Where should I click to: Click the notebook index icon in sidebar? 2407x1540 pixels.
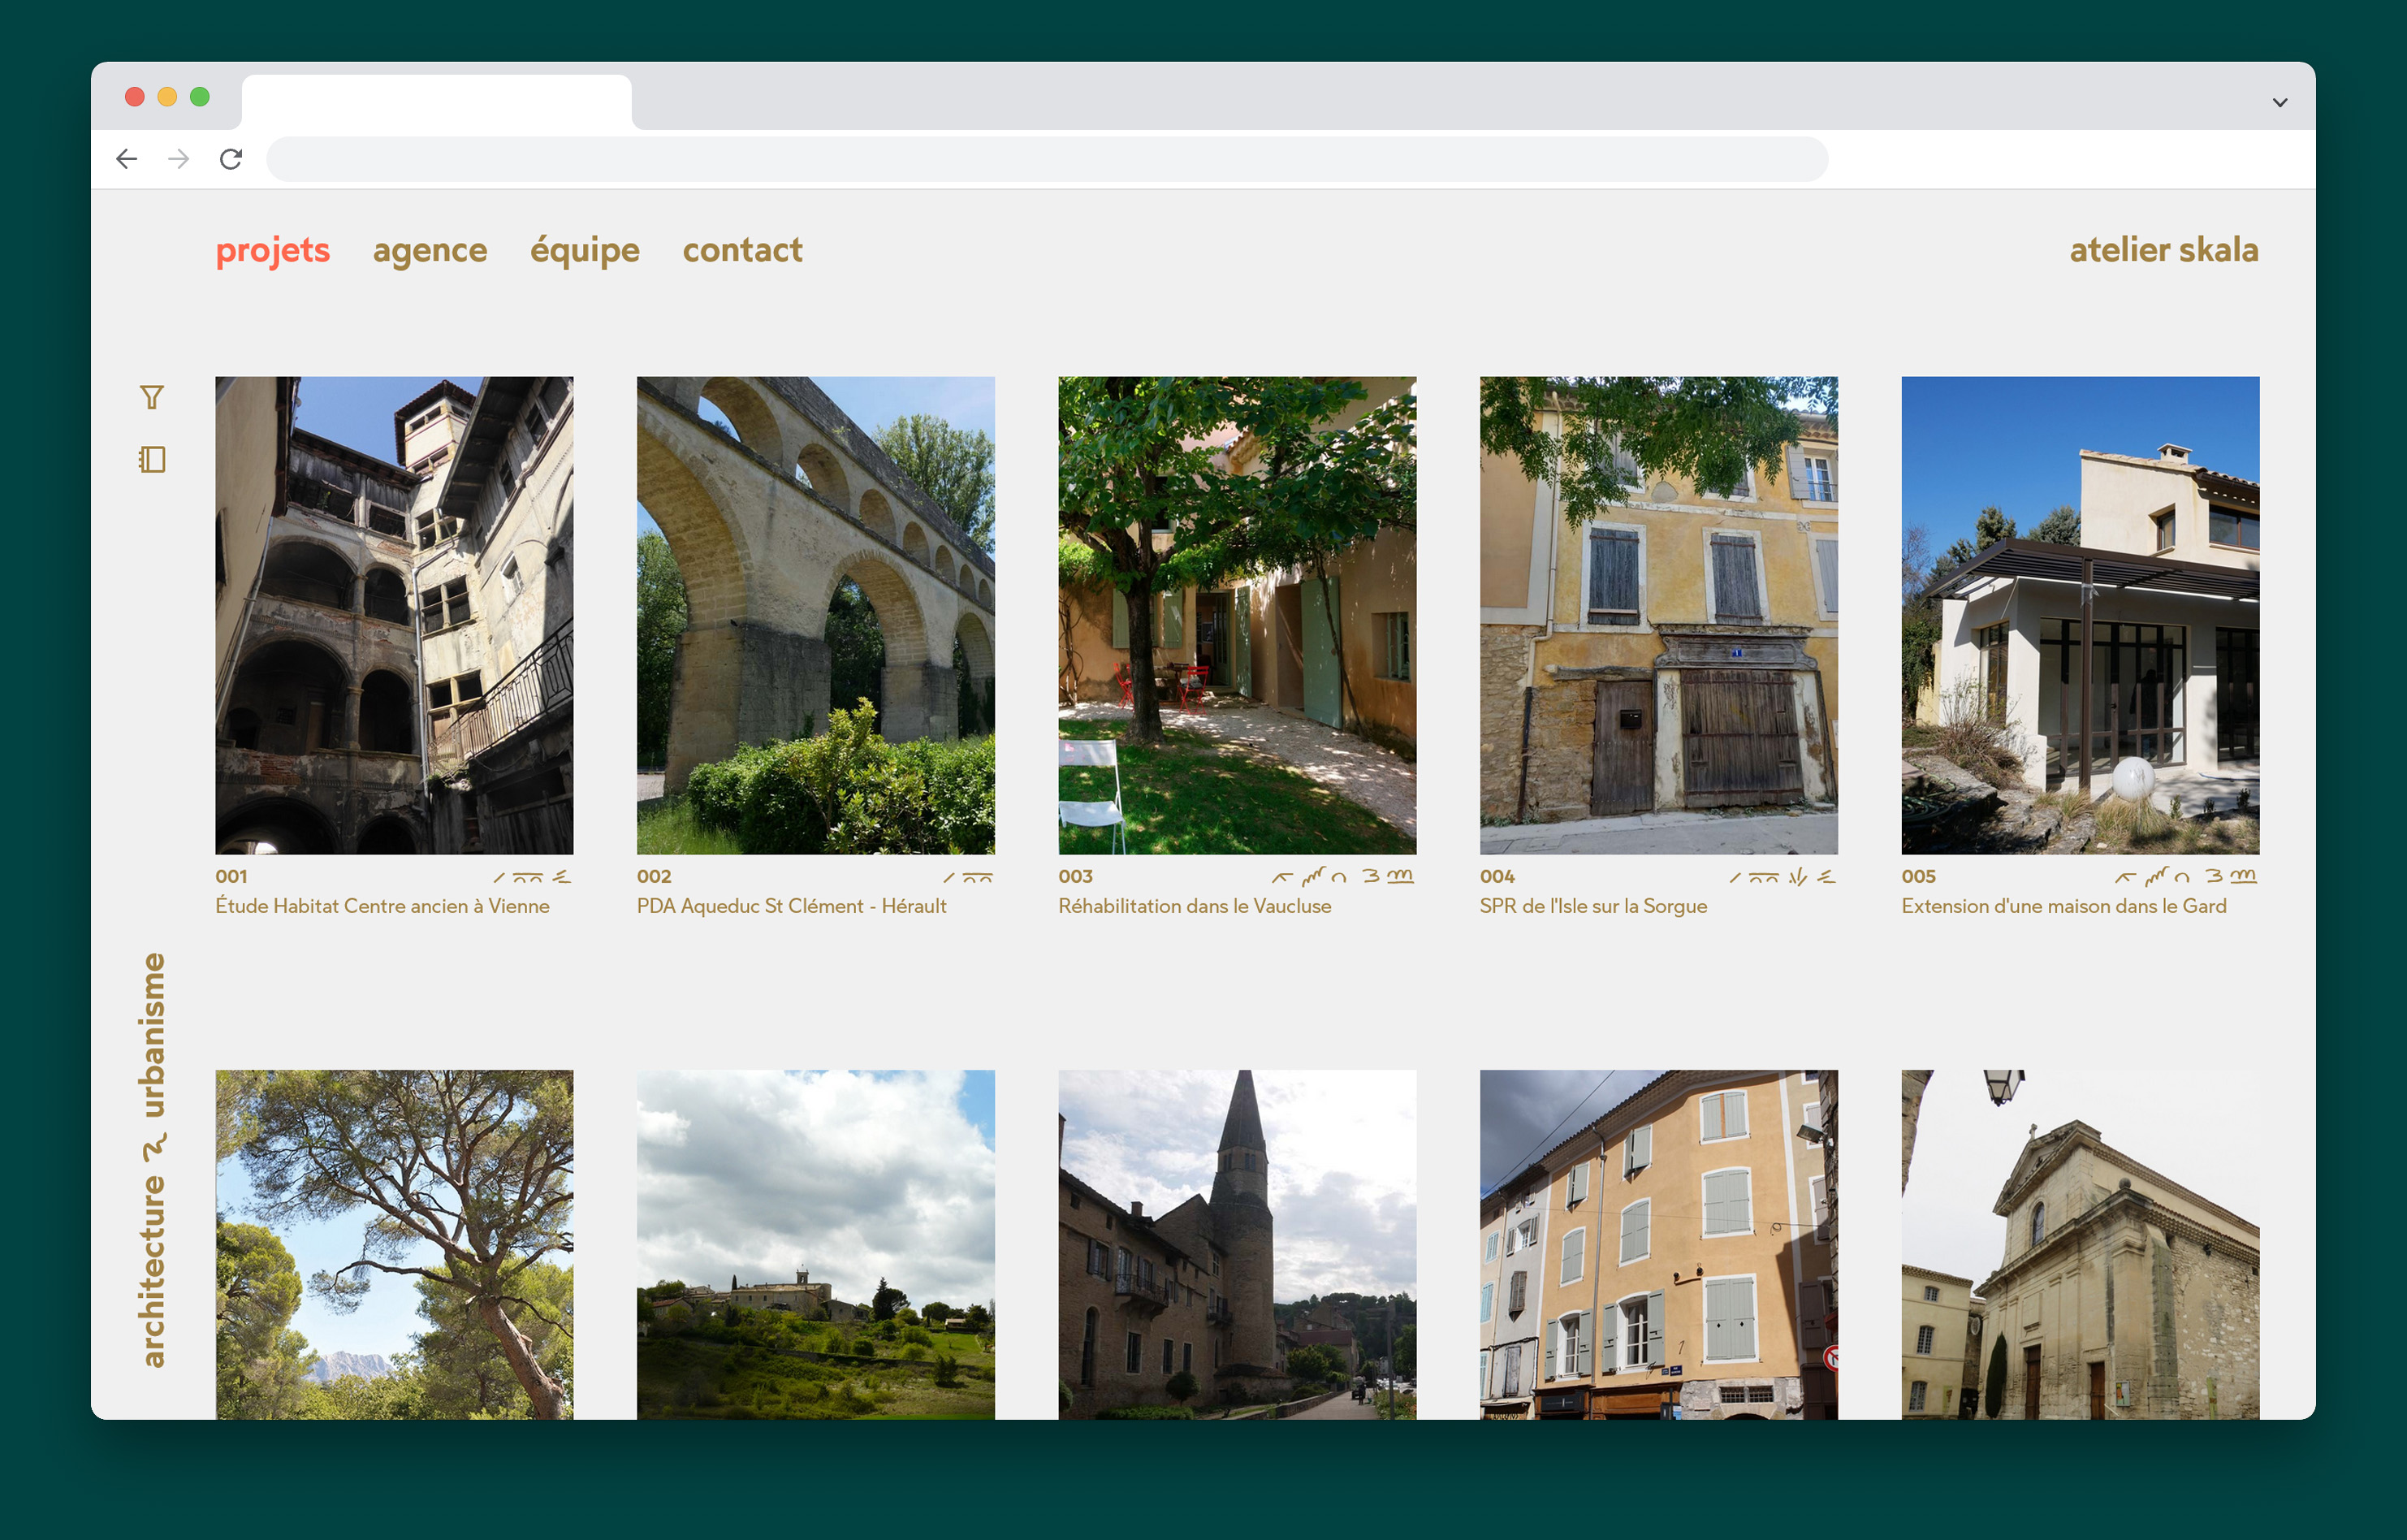pyautogui.click(x=152, y=460)
